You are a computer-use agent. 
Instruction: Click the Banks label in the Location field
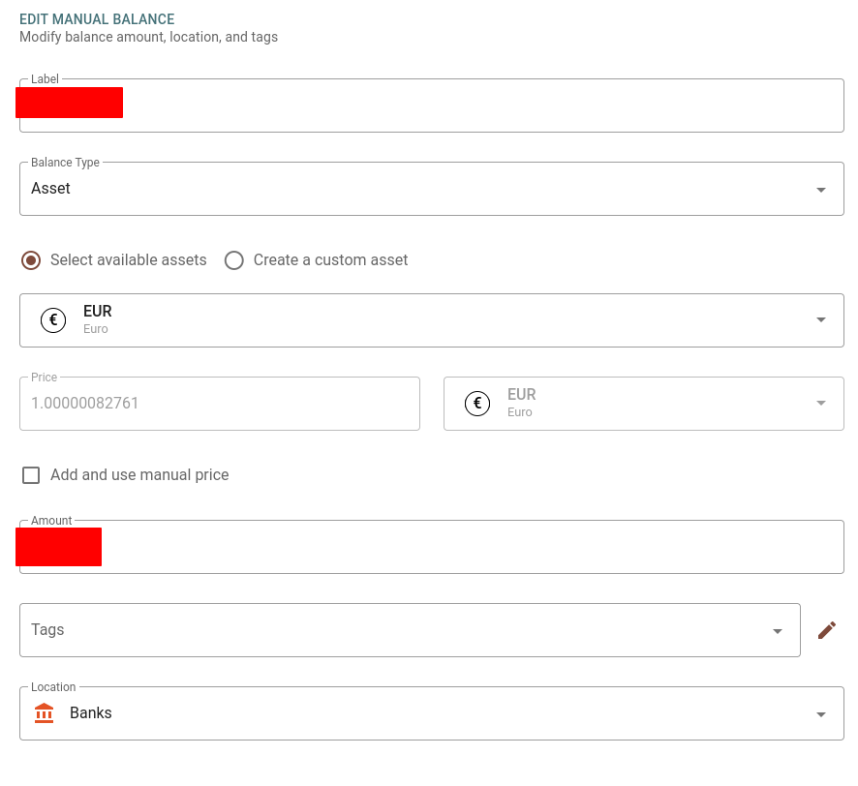[x=91, y=713]
